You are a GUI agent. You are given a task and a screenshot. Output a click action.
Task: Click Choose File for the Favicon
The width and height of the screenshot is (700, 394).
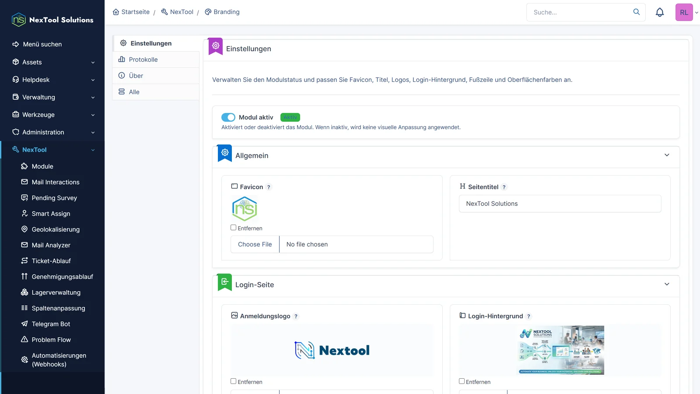[255, 244]
